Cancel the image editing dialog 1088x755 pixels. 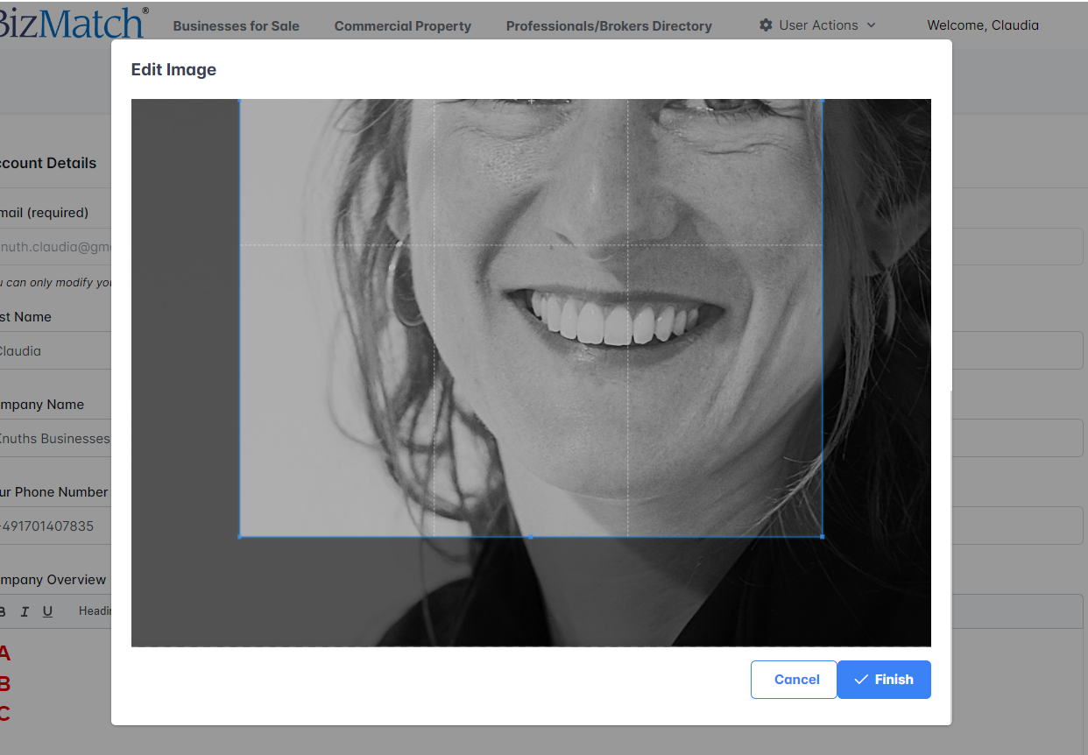796,680
